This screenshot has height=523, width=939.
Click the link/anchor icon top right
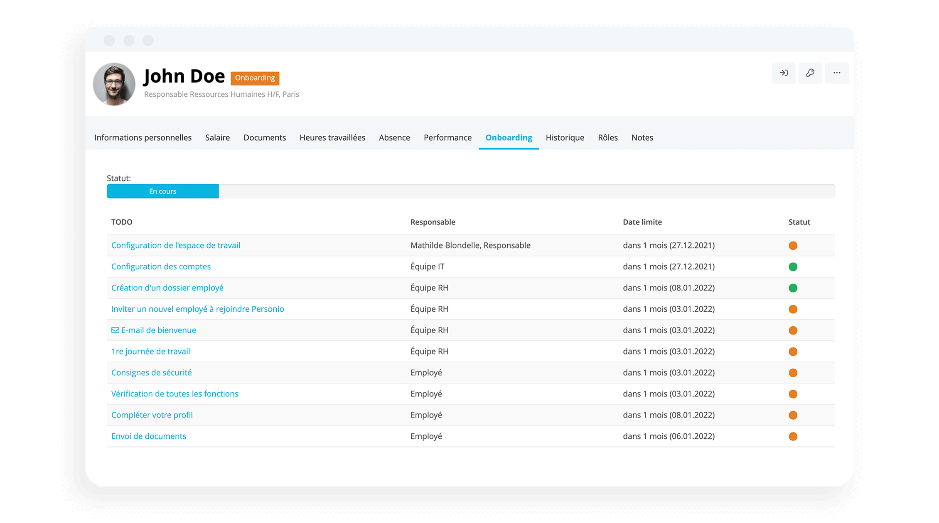(811, 72)
